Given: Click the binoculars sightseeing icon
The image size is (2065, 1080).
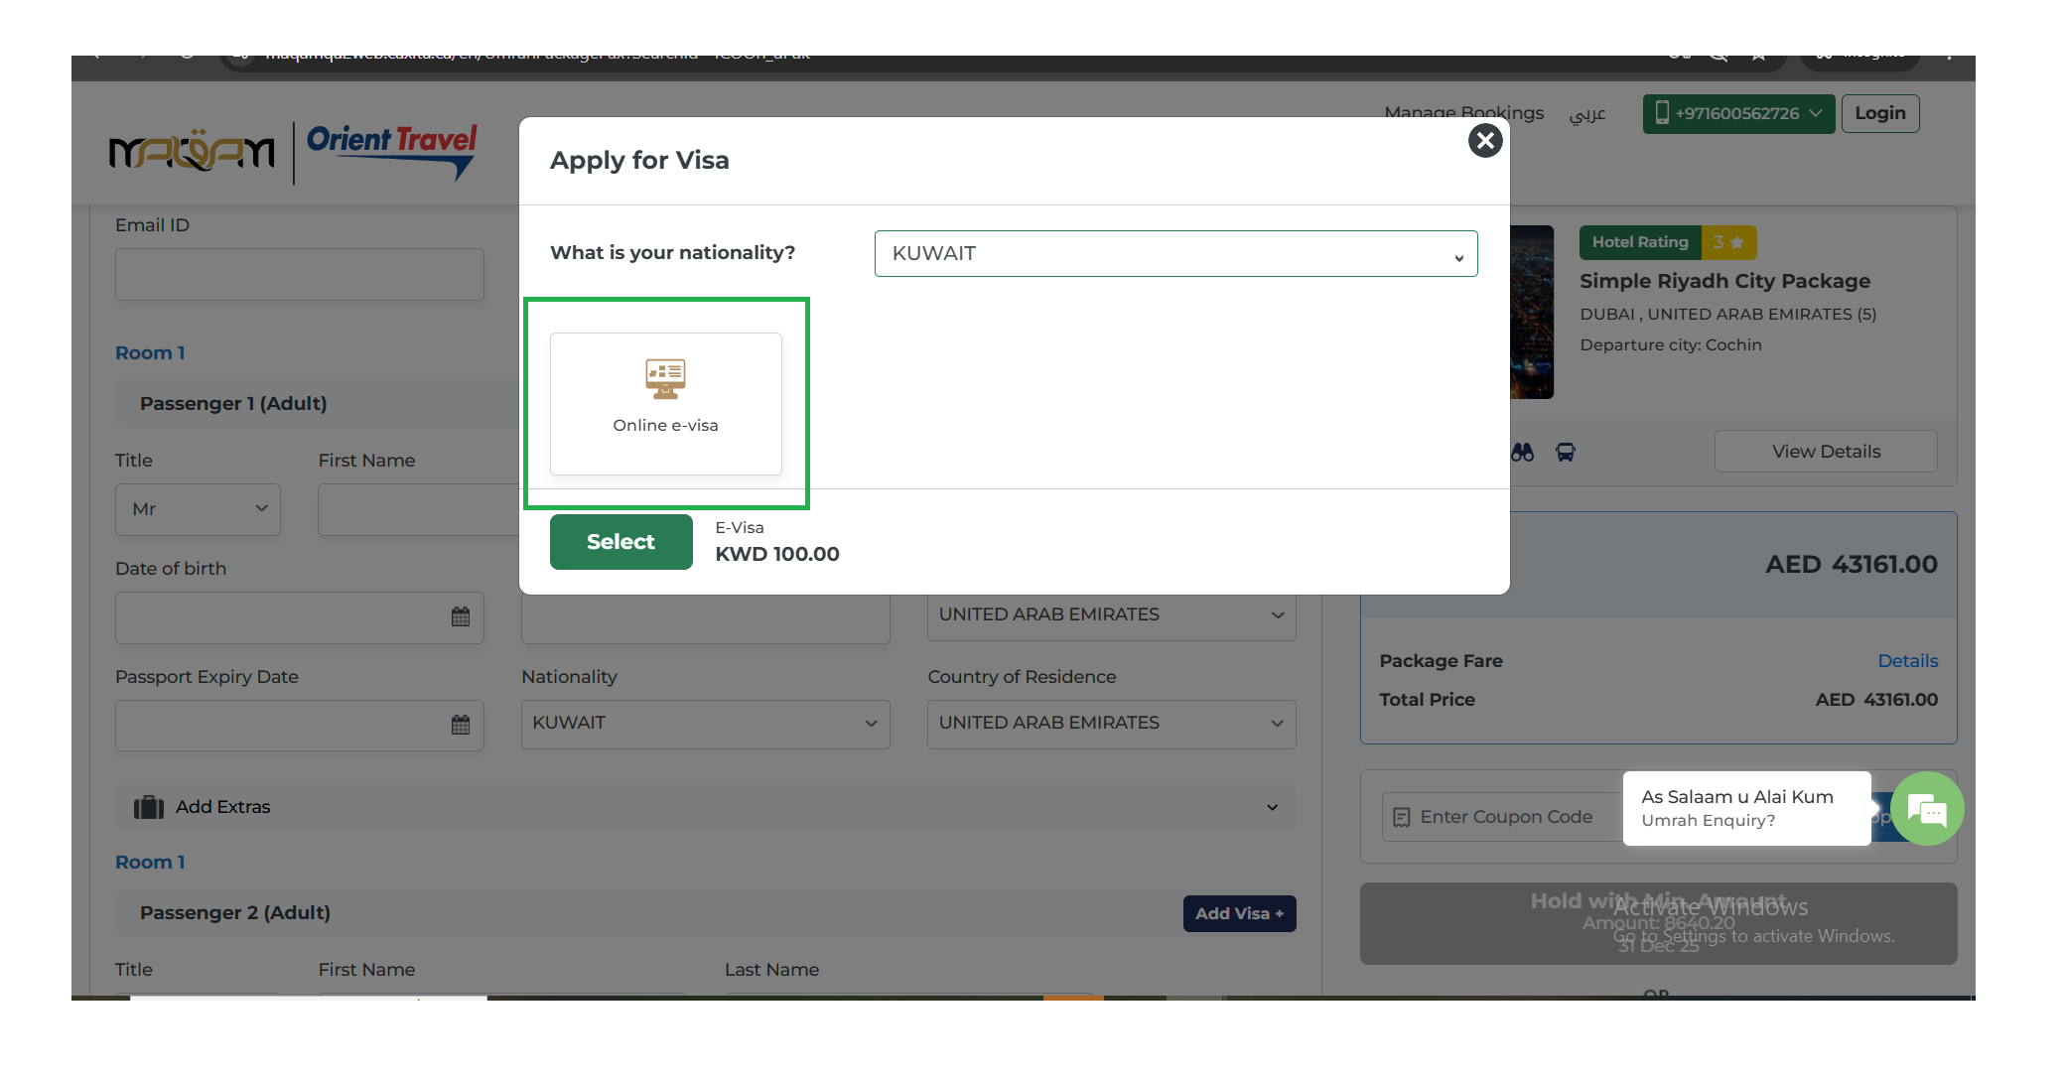Looking at the screenshot, I should point(1522,453).
